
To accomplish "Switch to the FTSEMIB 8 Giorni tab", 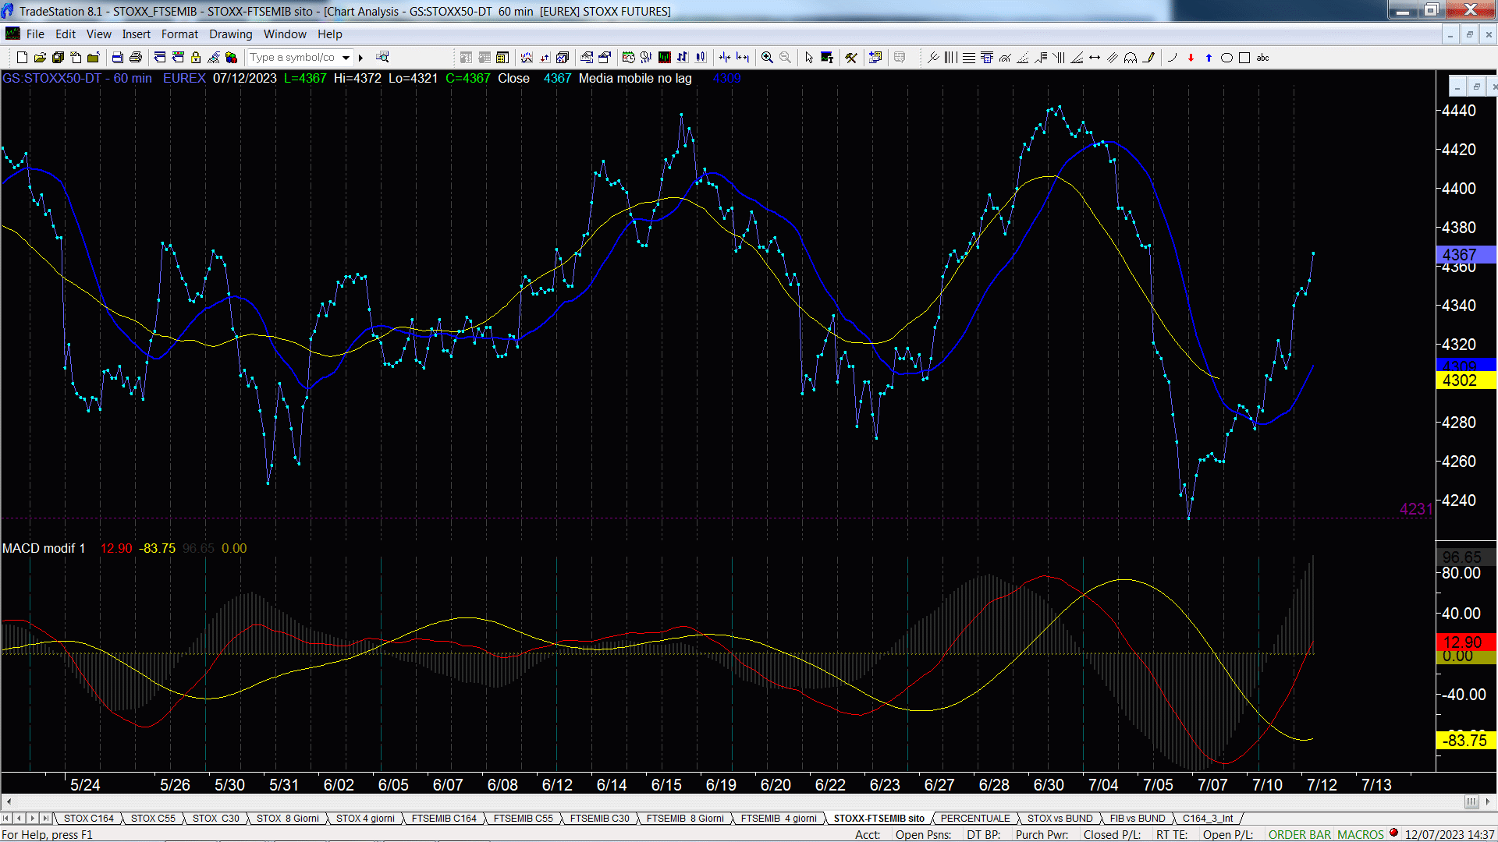I will pos(685,818).
